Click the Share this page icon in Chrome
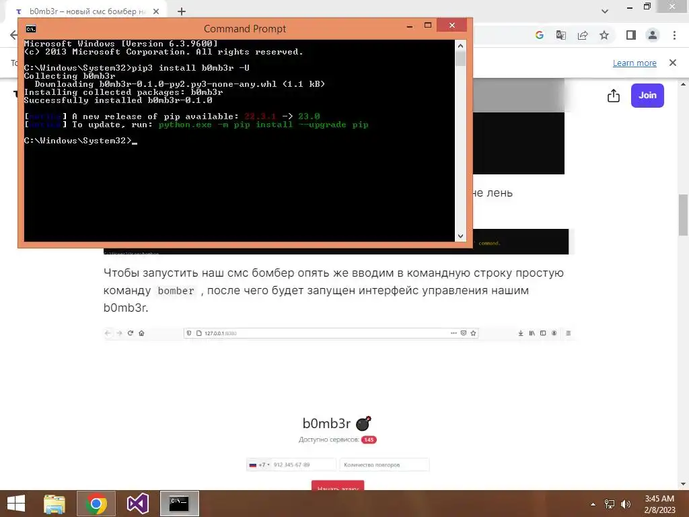689x517 pixels. [x=583, y=35]
